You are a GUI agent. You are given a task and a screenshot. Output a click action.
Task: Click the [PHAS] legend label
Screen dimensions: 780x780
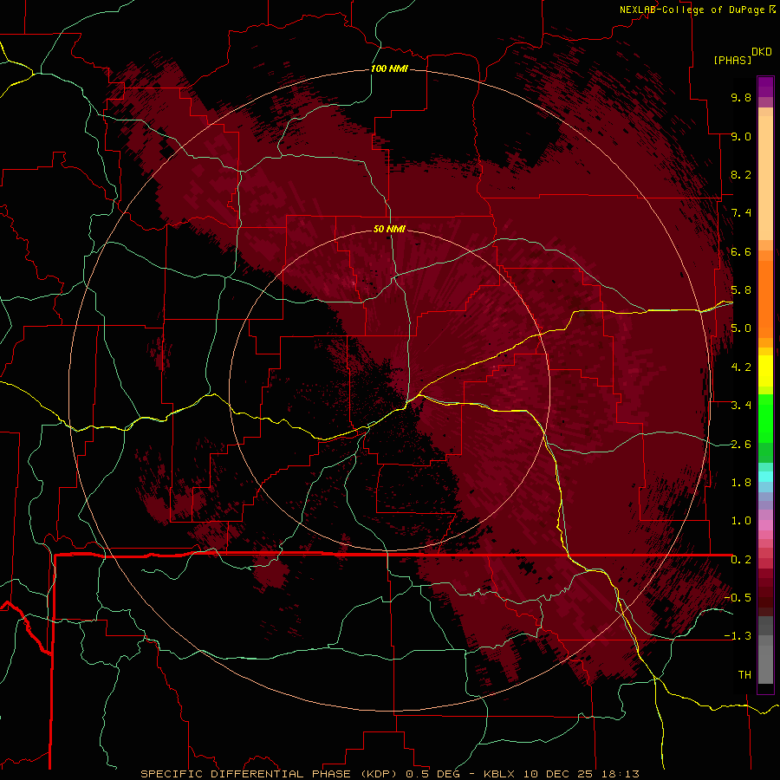coord(732,60)
